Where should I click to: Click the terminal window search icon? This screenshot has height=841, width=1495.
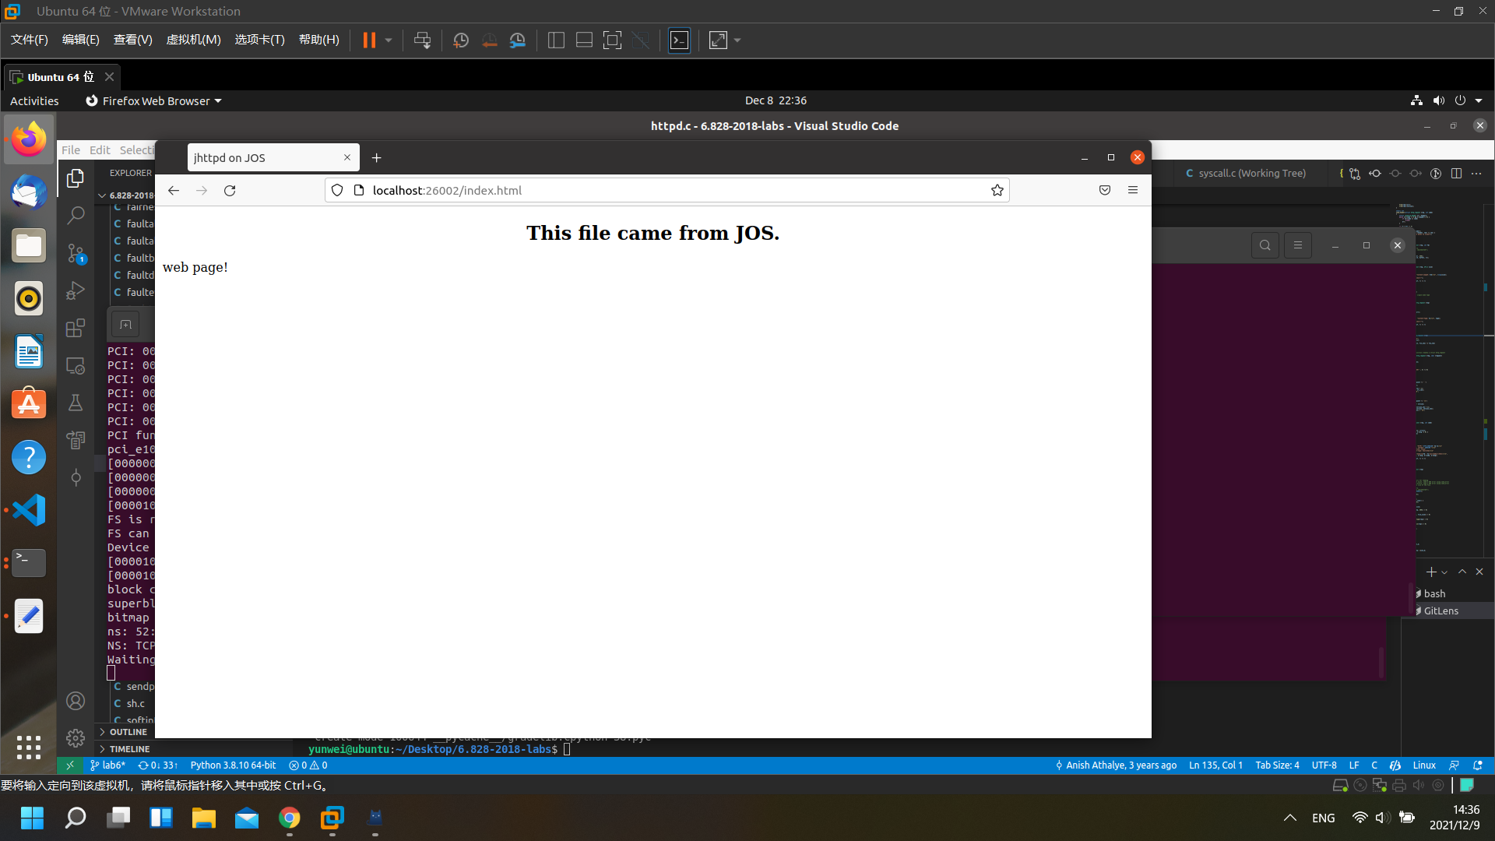(1265, 245)
